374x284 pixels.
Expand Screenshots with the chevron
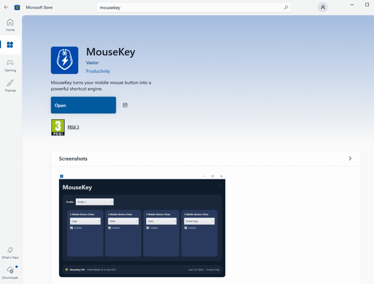coord(350,158)
